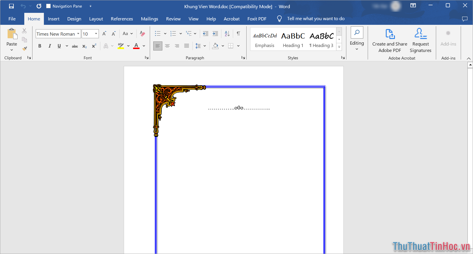Apply the Emphasis style
This screenshot has width=473, height=254.
click(x=265, y=40)
